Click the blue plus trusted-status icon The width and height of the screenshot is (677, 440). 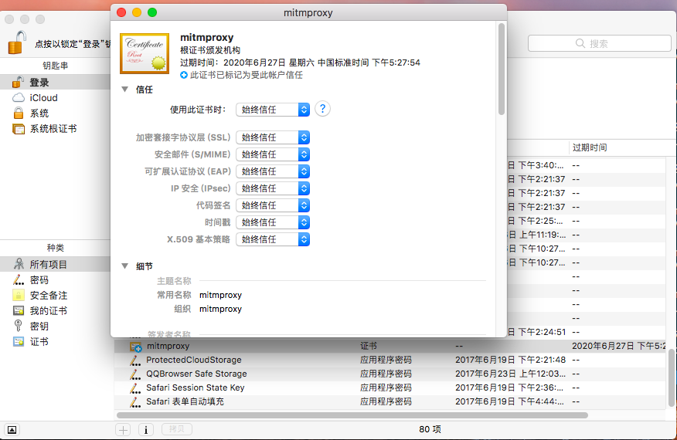click(184, 75)
